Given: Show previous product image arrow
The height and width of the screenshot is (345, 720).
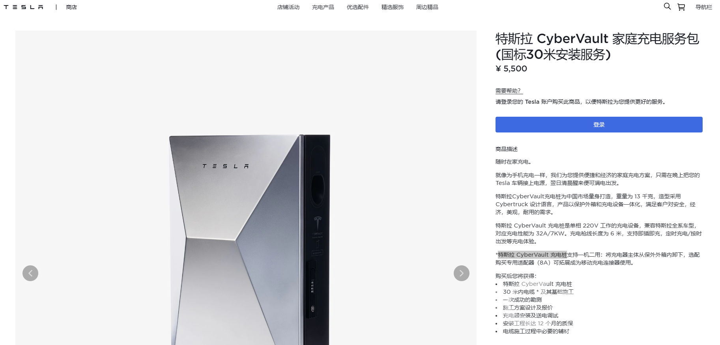Looking at the screenshot, I should coord(30,273).
